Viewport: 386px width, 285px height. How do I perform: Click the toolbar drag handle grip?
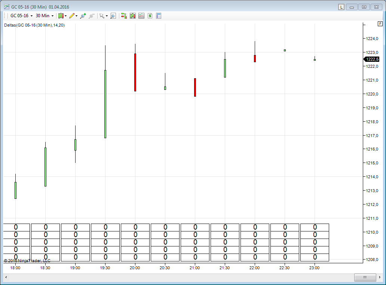click(x=5, y=16)
